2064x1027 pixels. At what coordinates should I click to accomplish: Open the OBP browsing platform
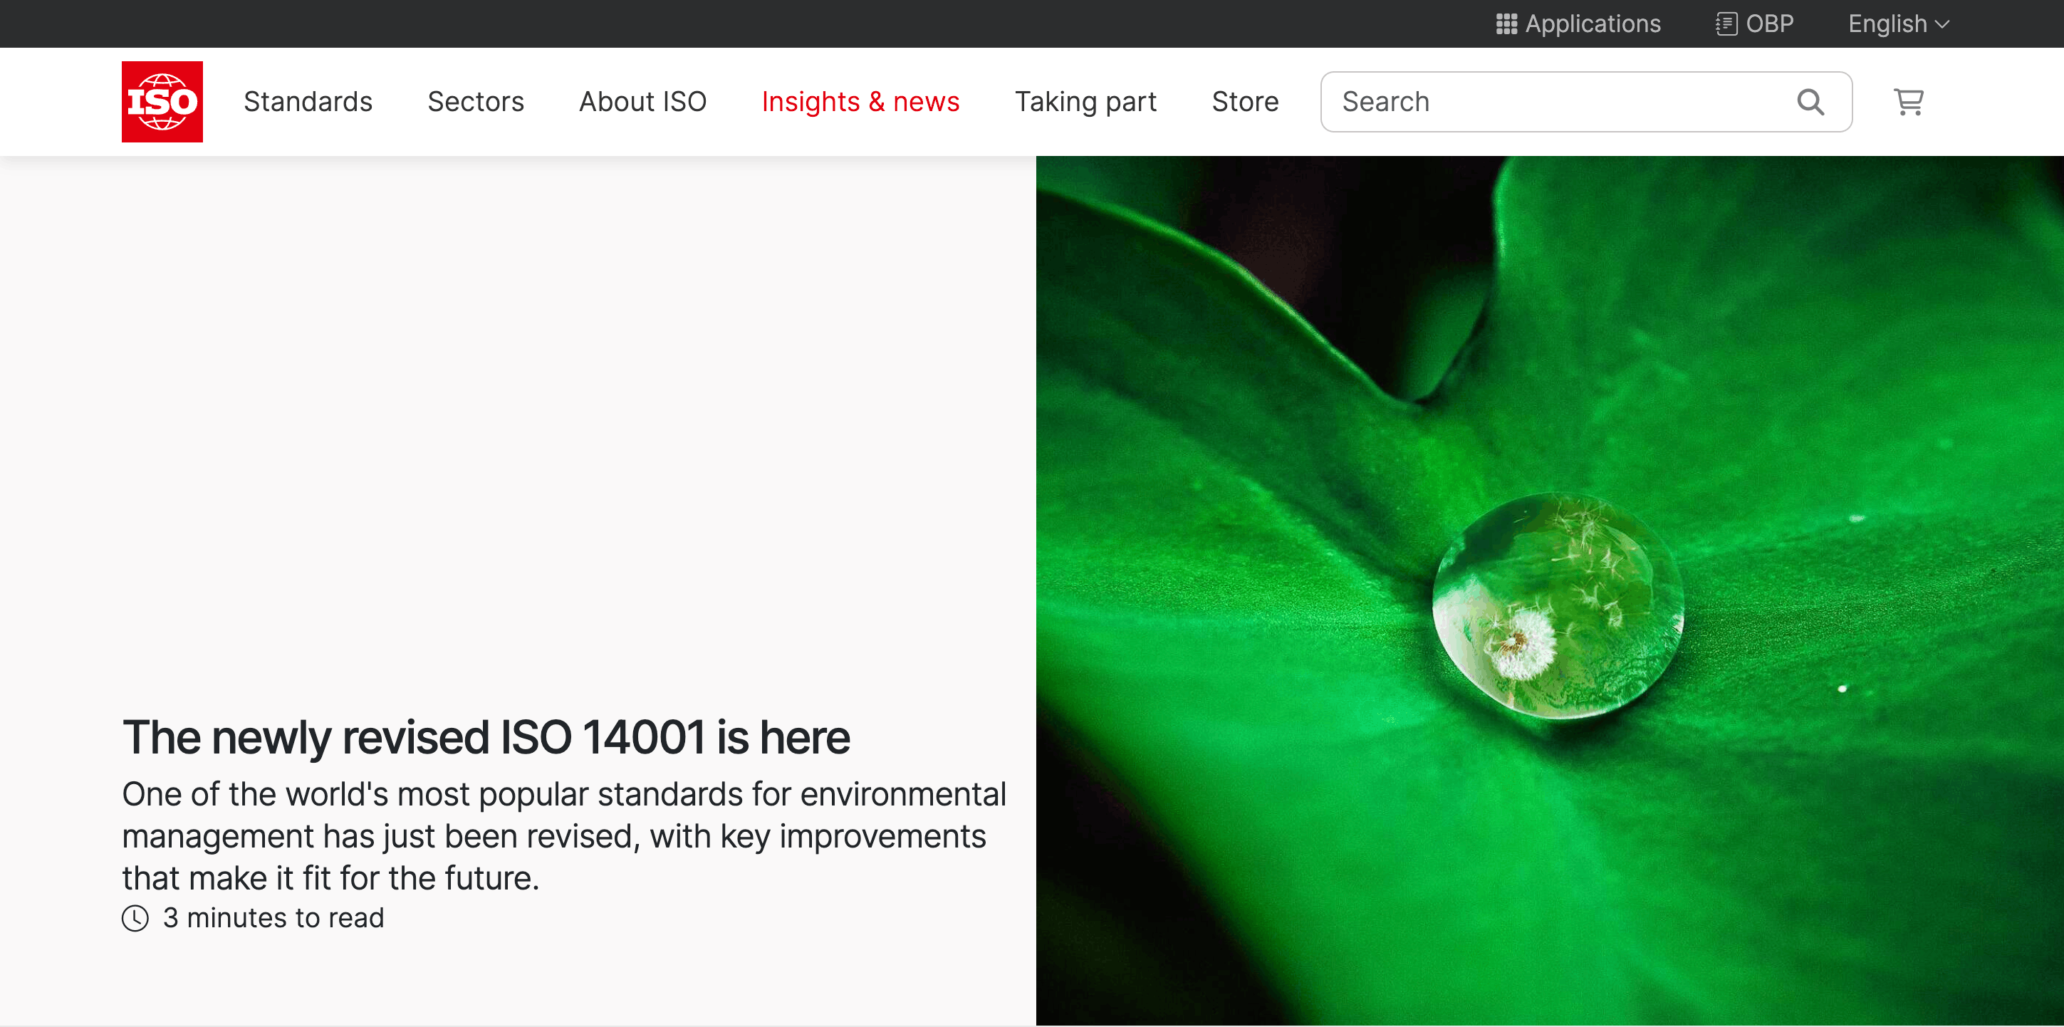(x=1754, y=24)
